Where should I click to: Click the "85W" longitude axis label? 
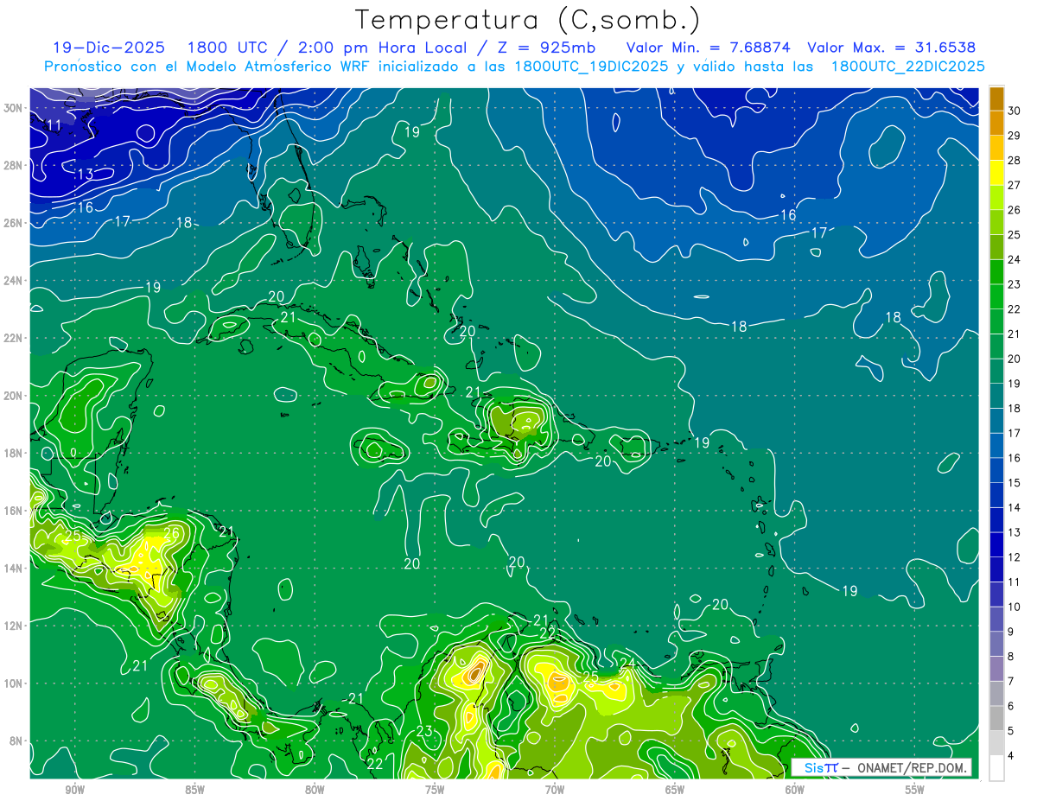(x=194, y=790)
